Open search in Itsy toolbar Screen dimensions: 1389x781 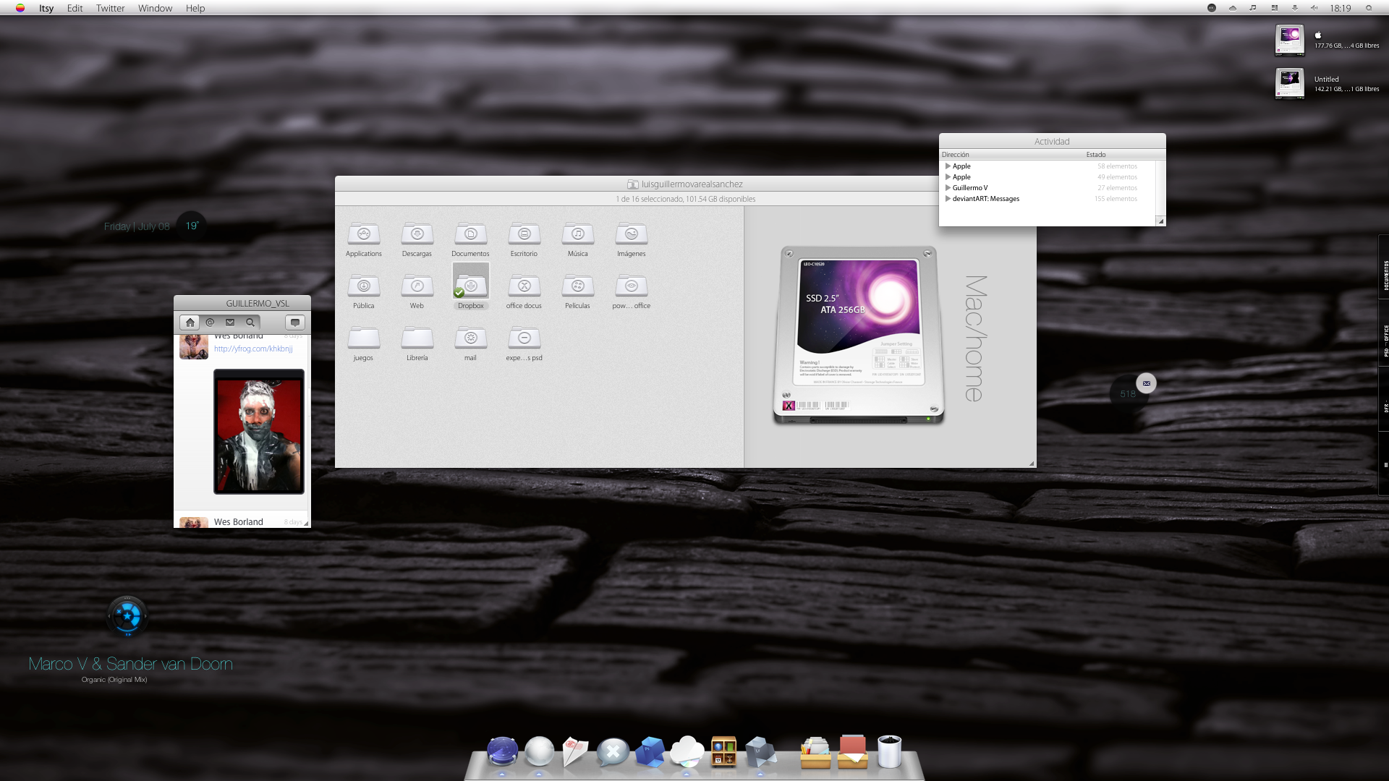(x=250, y=323)
